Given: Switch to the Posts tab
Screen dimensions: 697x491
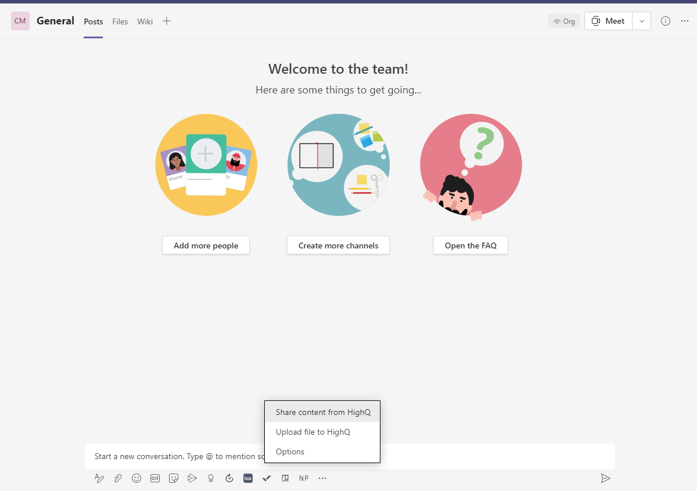Looking at the screenshot, I should (x=94, y=21).
